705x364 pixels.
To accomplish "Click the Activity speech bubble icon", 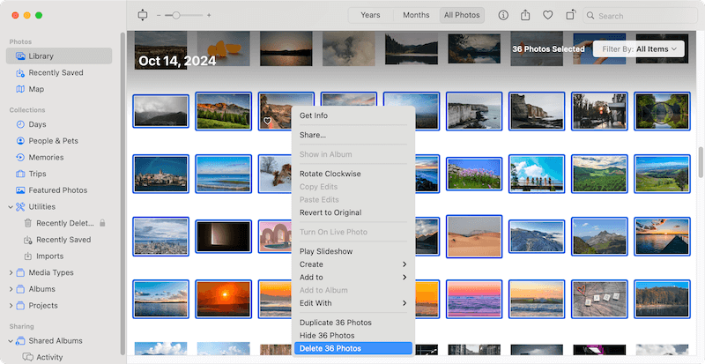I will [28, 357].
